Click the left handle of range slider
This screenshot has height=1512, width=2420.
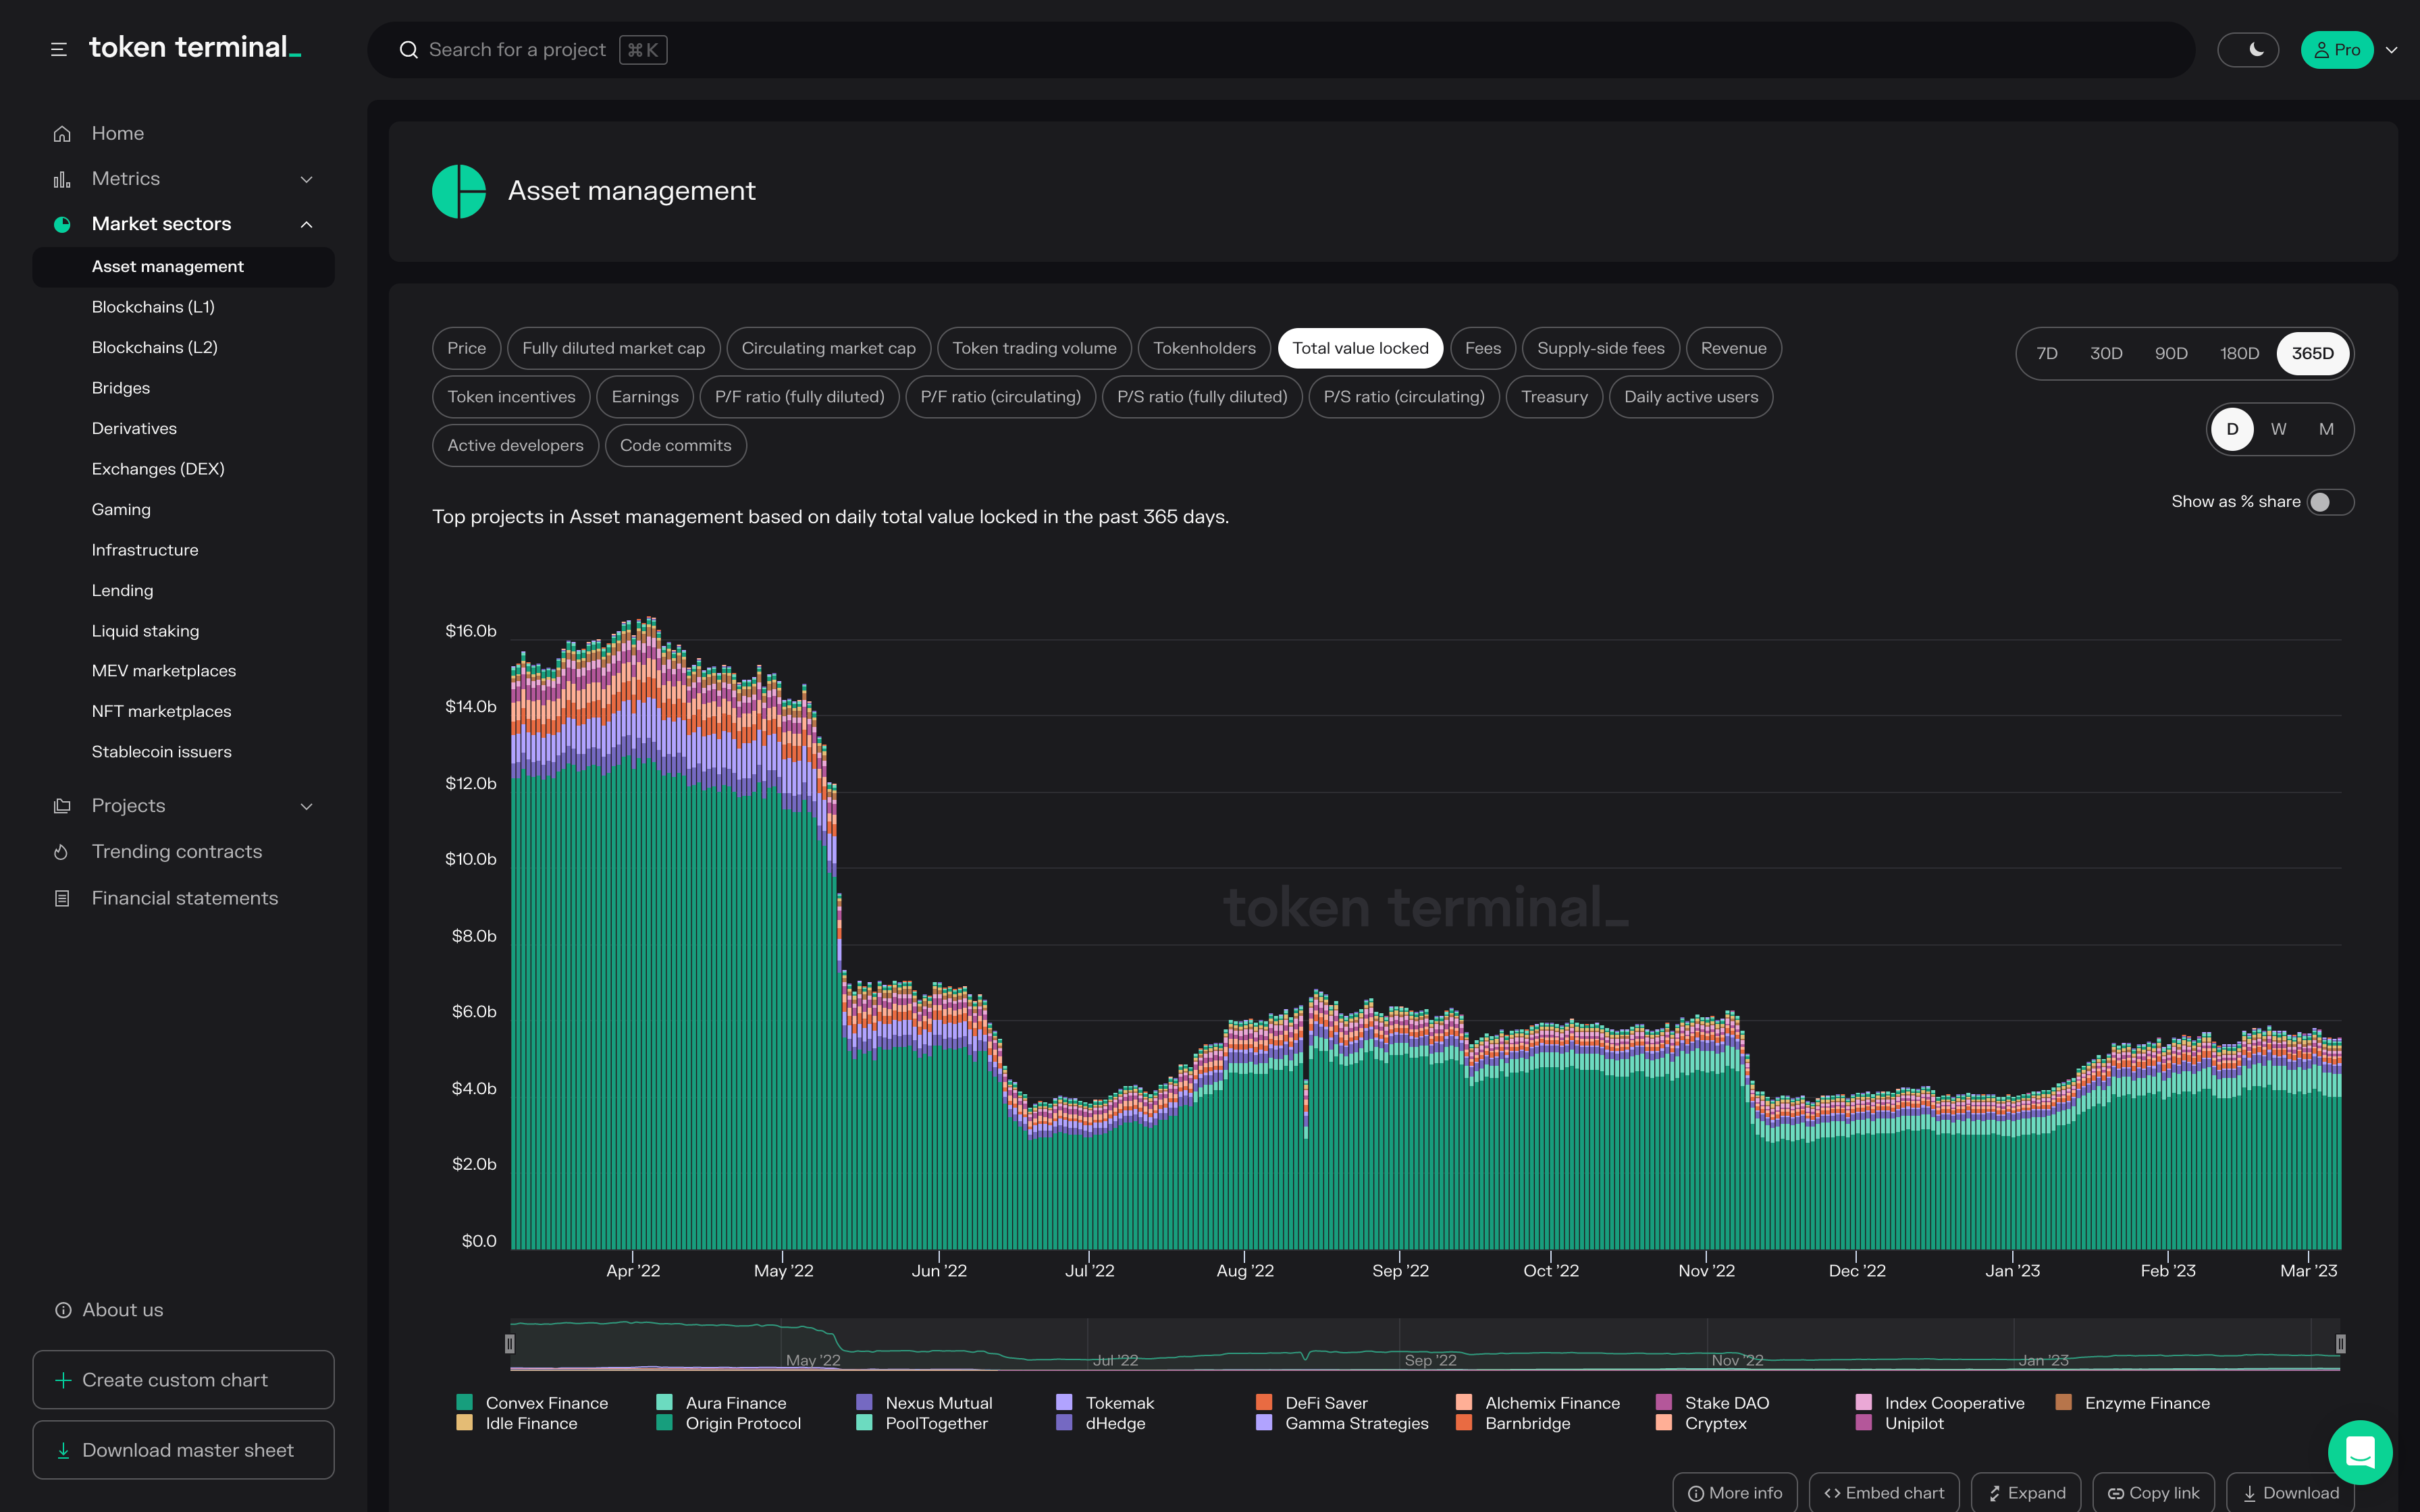point(510,1344)
